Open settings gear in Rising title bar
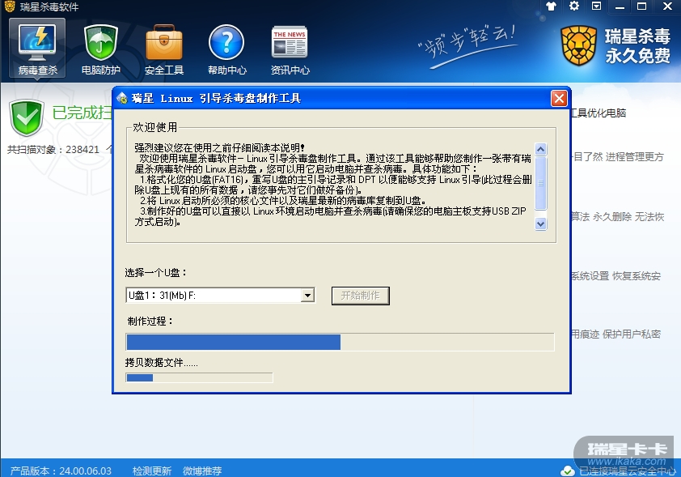The image size is (681, 477). pos(574,6)
